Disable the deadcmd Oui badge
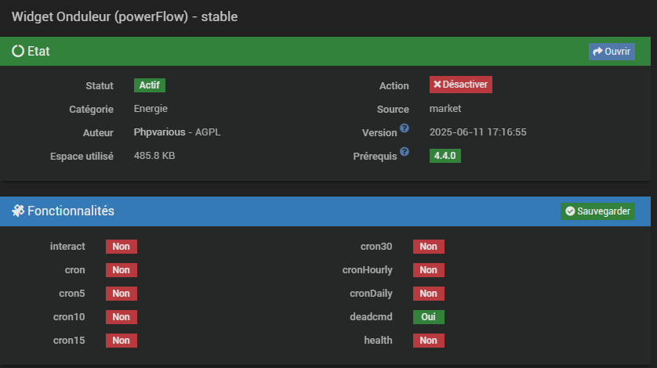 pyautogui.click(x=429, y=317)
